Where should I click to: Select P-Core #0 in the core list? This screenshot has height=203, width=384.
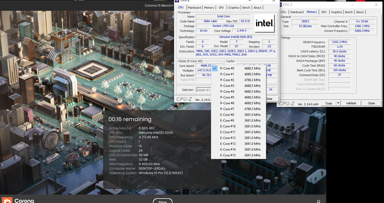(238, 68)
